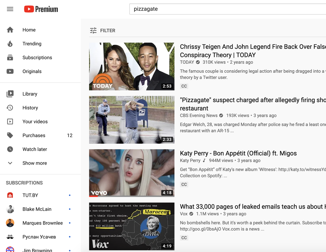Go to Home in the sidebar
This screenshot has width=326, height=252.
tap(40, 30)
